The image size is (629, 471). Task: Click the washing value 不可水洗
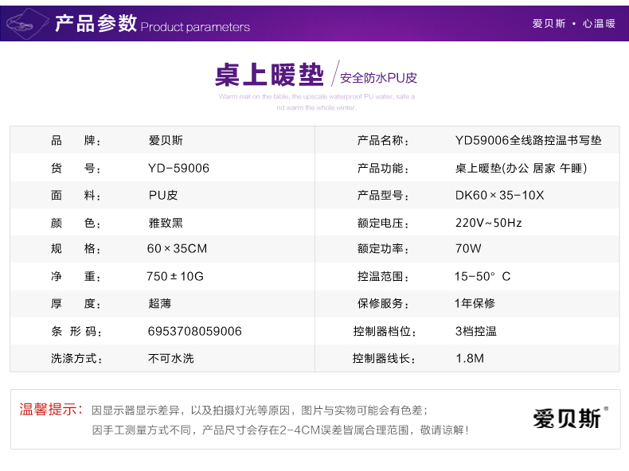171,358
